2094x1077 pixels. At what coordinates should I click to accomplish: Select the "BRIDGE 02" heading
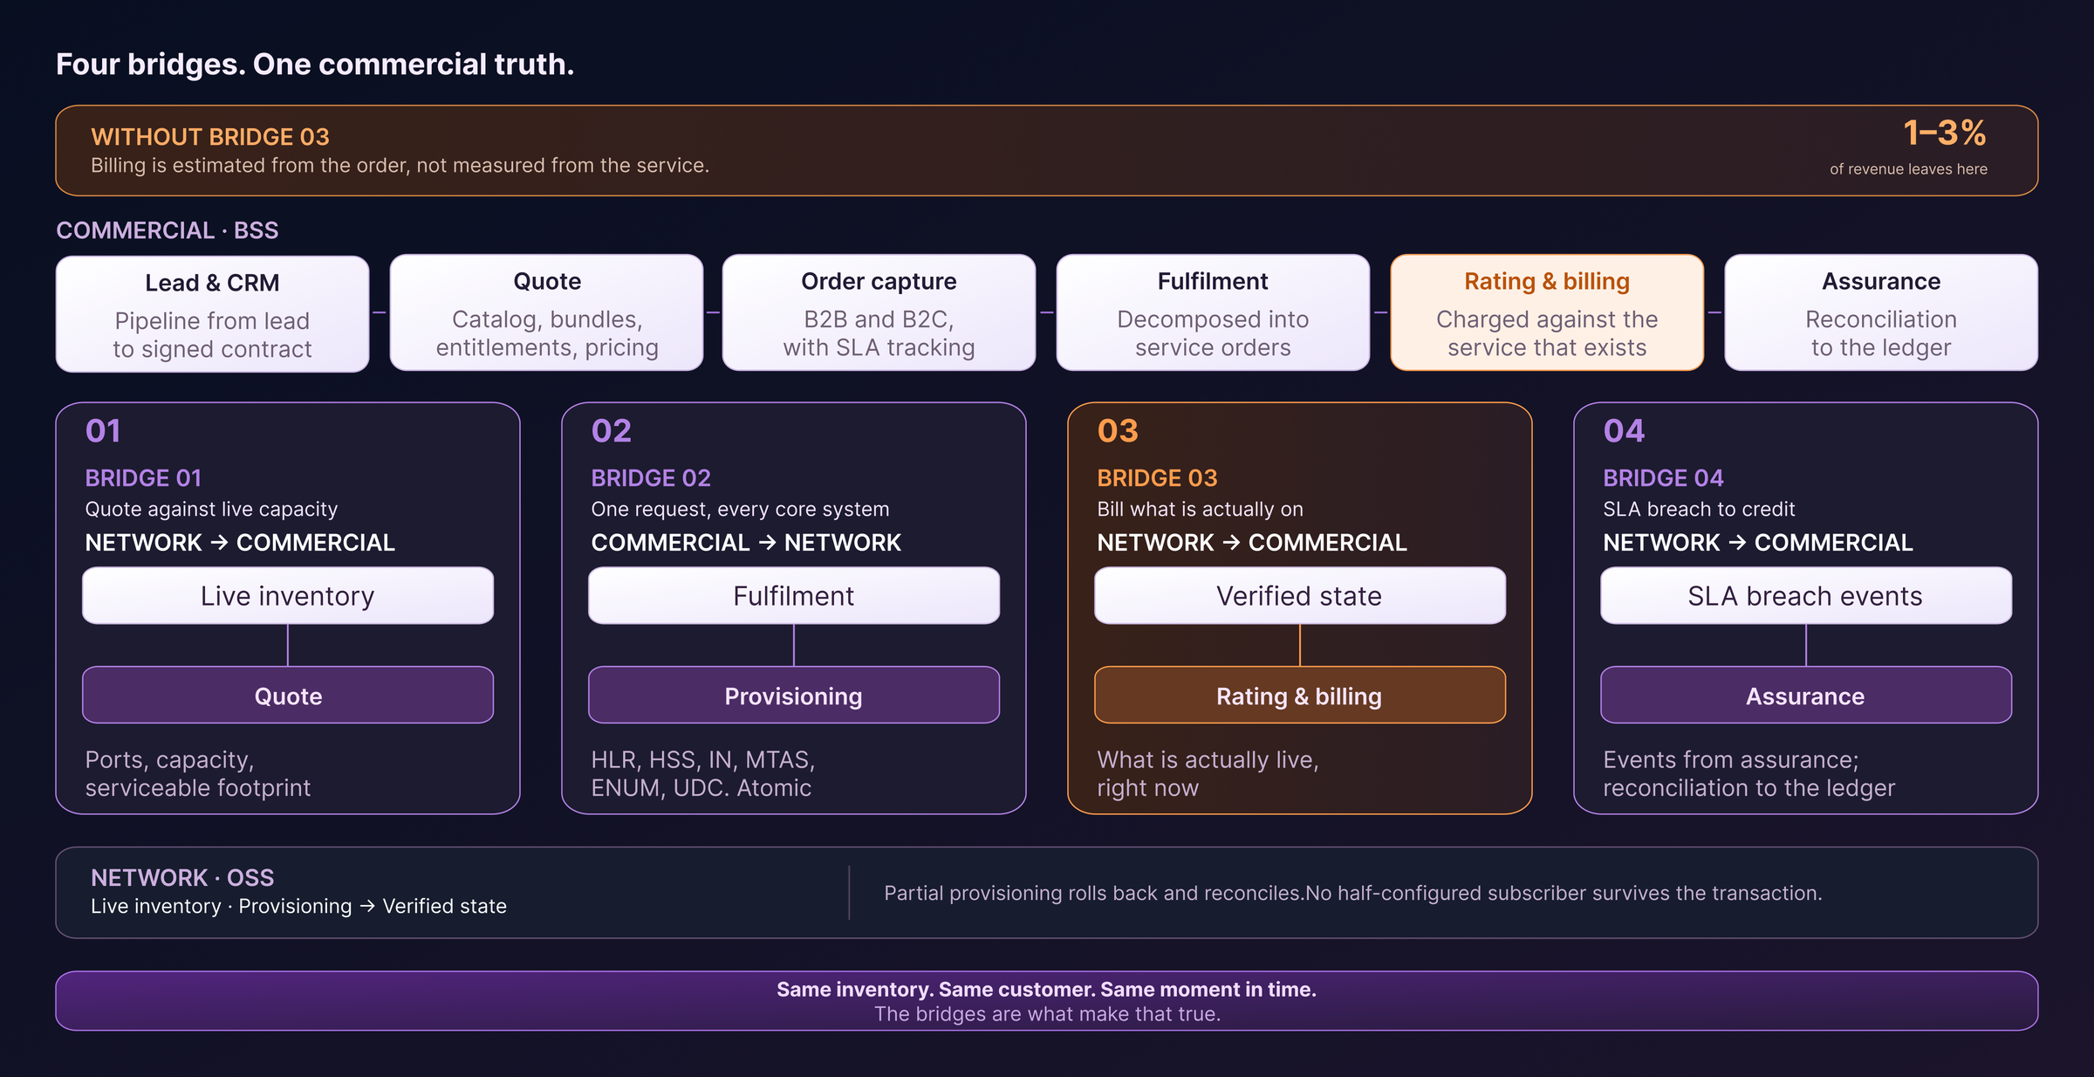[x=651, y=478]
